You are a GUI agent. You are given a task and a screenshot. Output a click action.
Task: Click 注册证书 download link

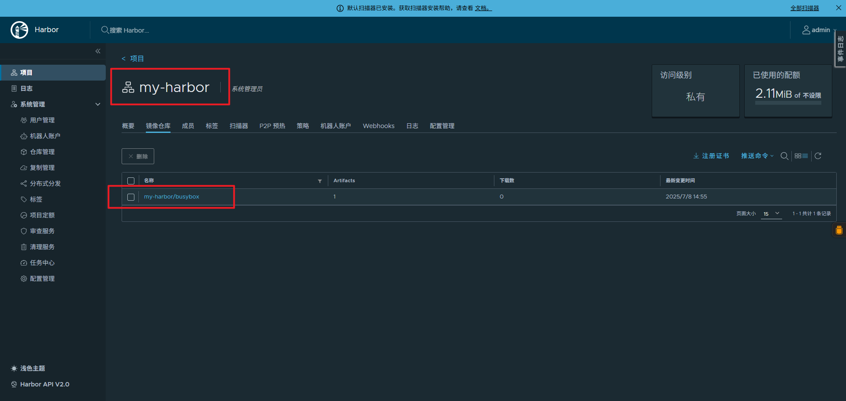point(716,156)
